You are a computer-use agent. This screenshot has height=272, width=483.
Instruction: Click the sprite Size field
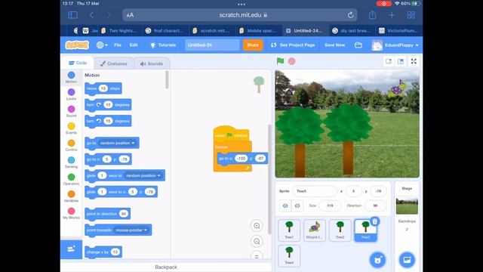(330, 206)
